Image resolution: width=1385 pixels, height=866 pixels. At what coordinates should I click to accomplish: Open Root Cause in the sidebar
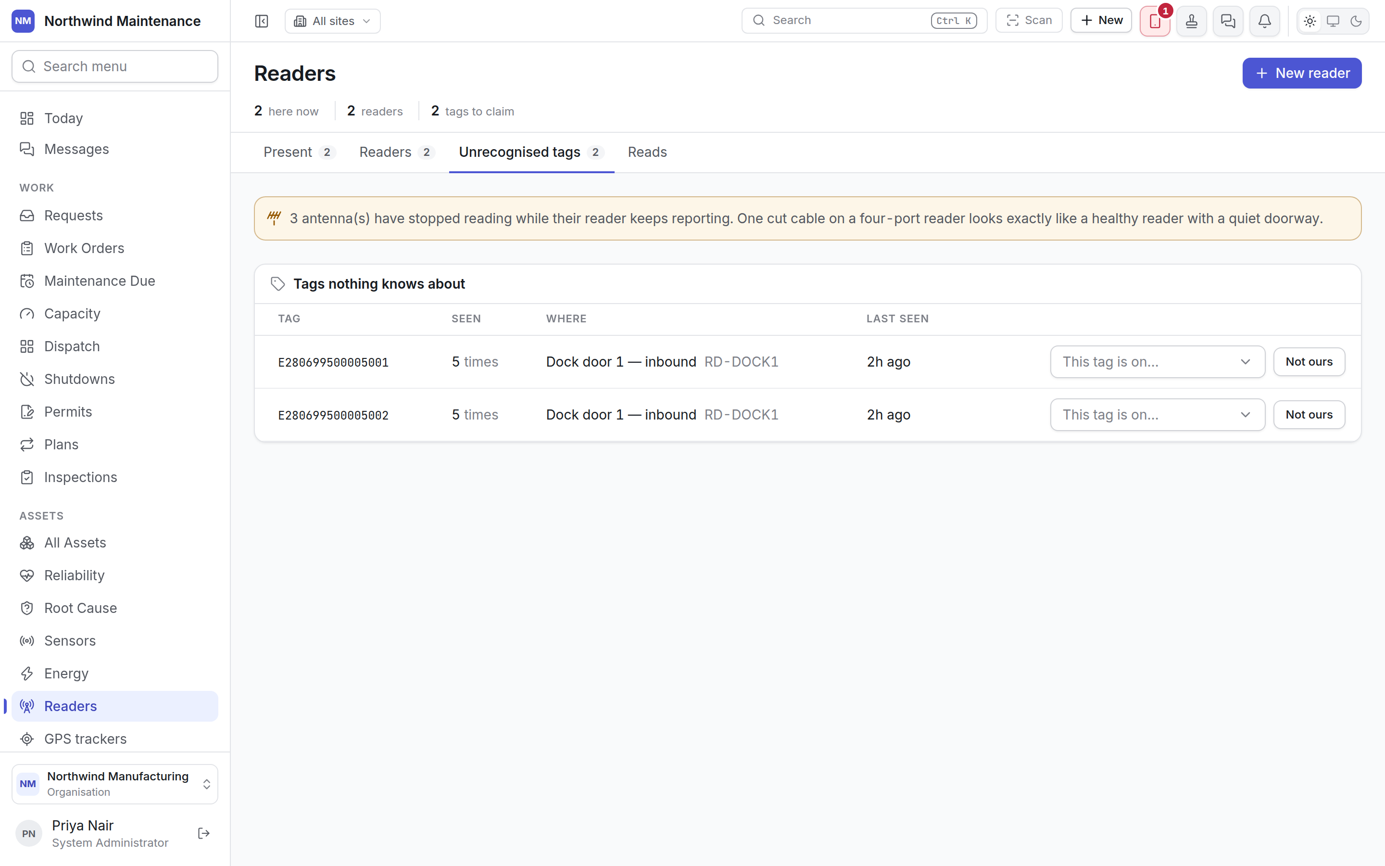114,608
